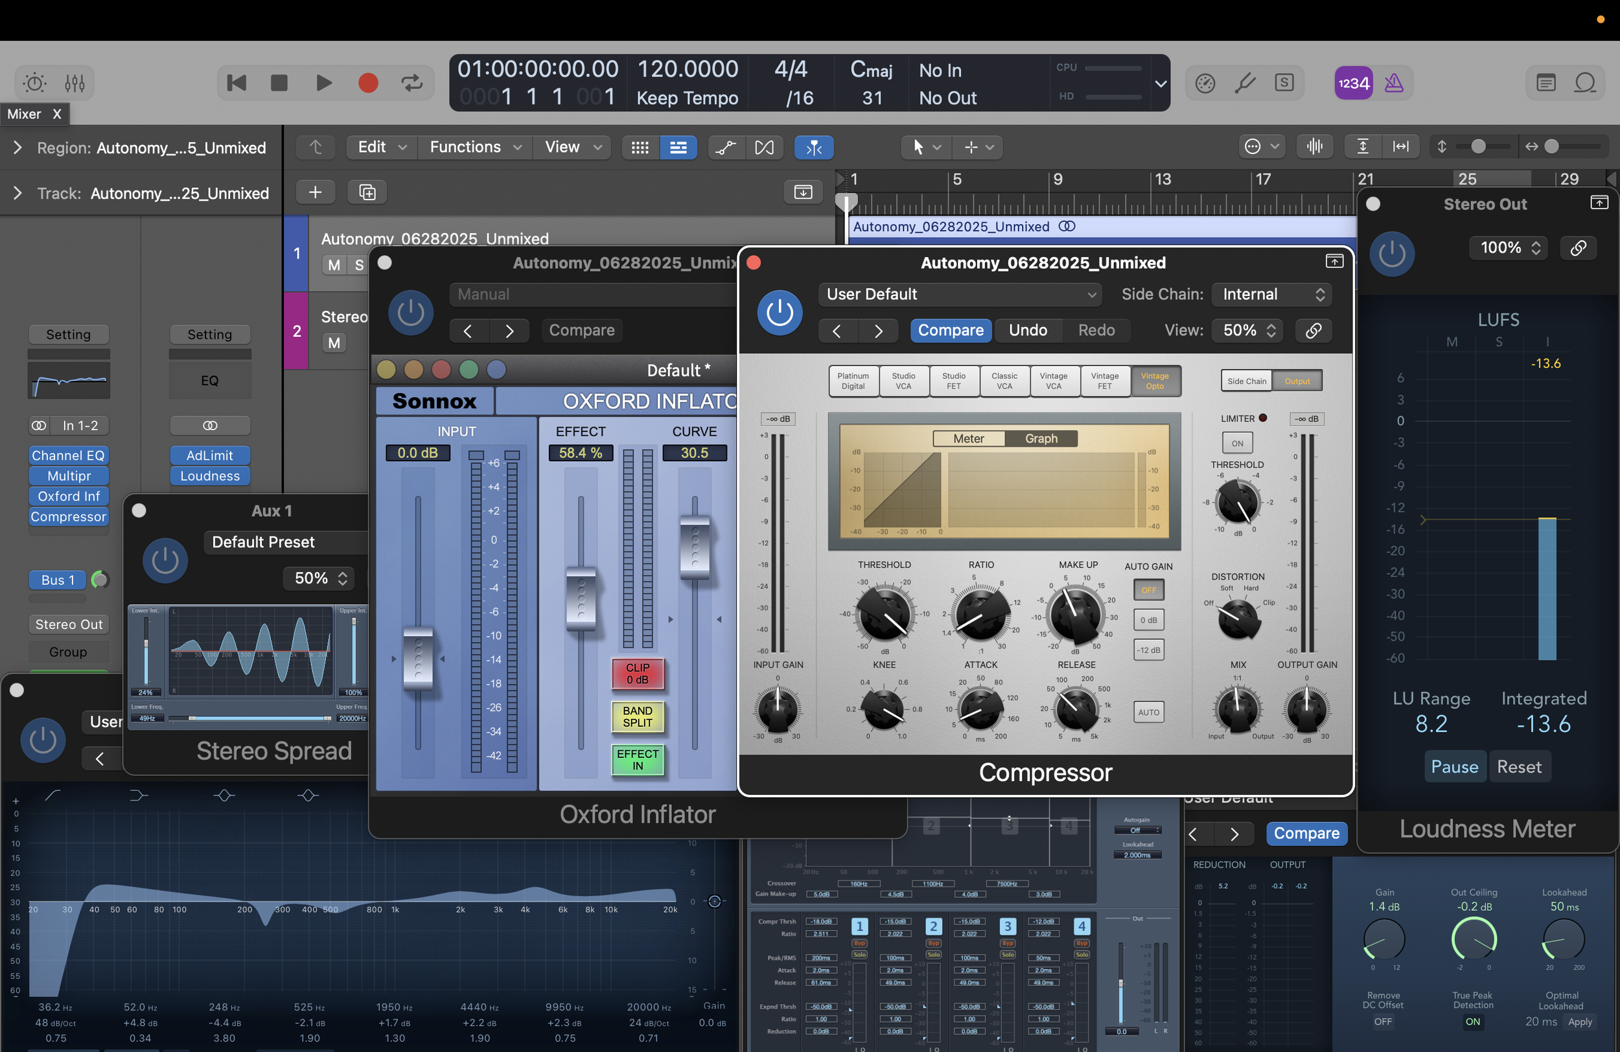Screen dimensions: 1620x1052
Task: Click Undo in the Compressor window
Action: click(1028, 331)
